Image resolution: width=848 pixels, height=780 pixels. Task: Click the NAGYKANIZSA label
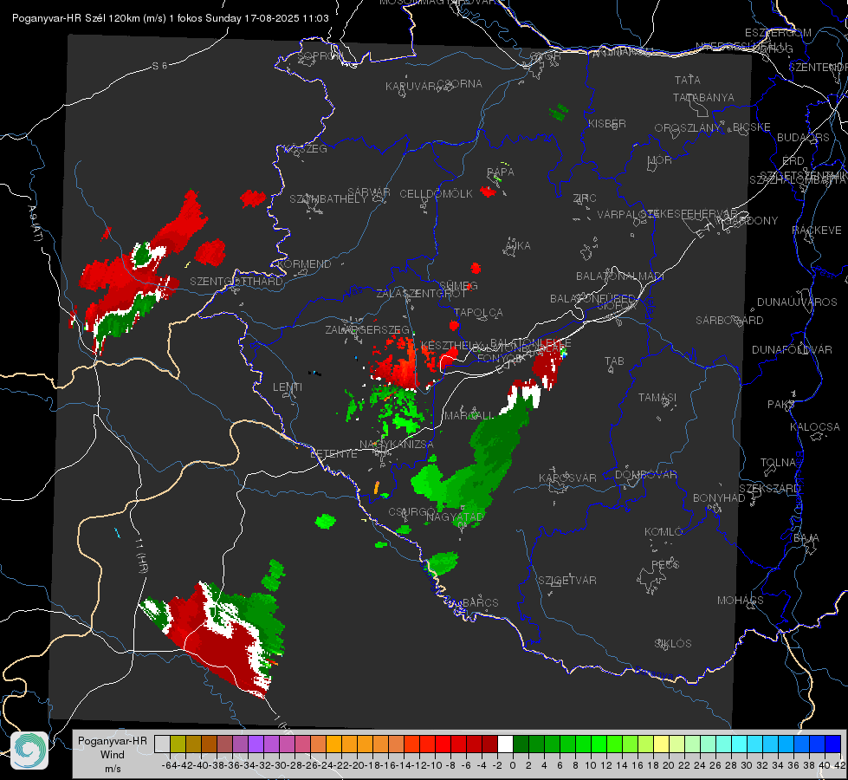397,445
